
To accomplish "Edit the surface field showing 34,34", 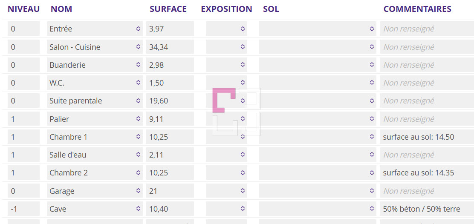I will [x=170, y=47].
